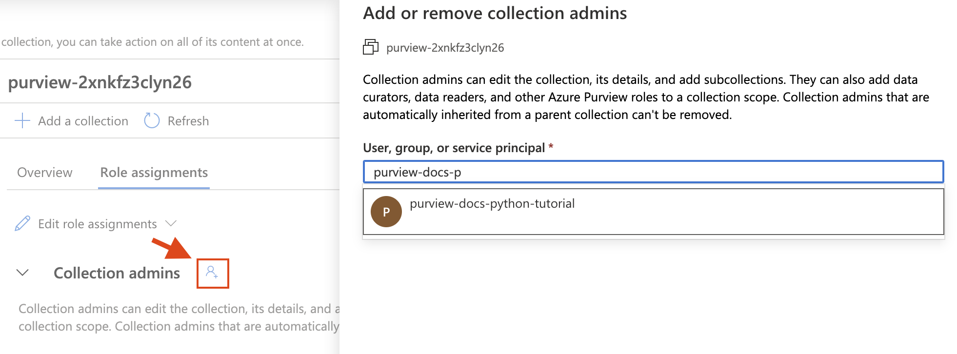Screen dimensions: 957x354
Task: Click the circular Refresh arrow icon
Action: 152,120
